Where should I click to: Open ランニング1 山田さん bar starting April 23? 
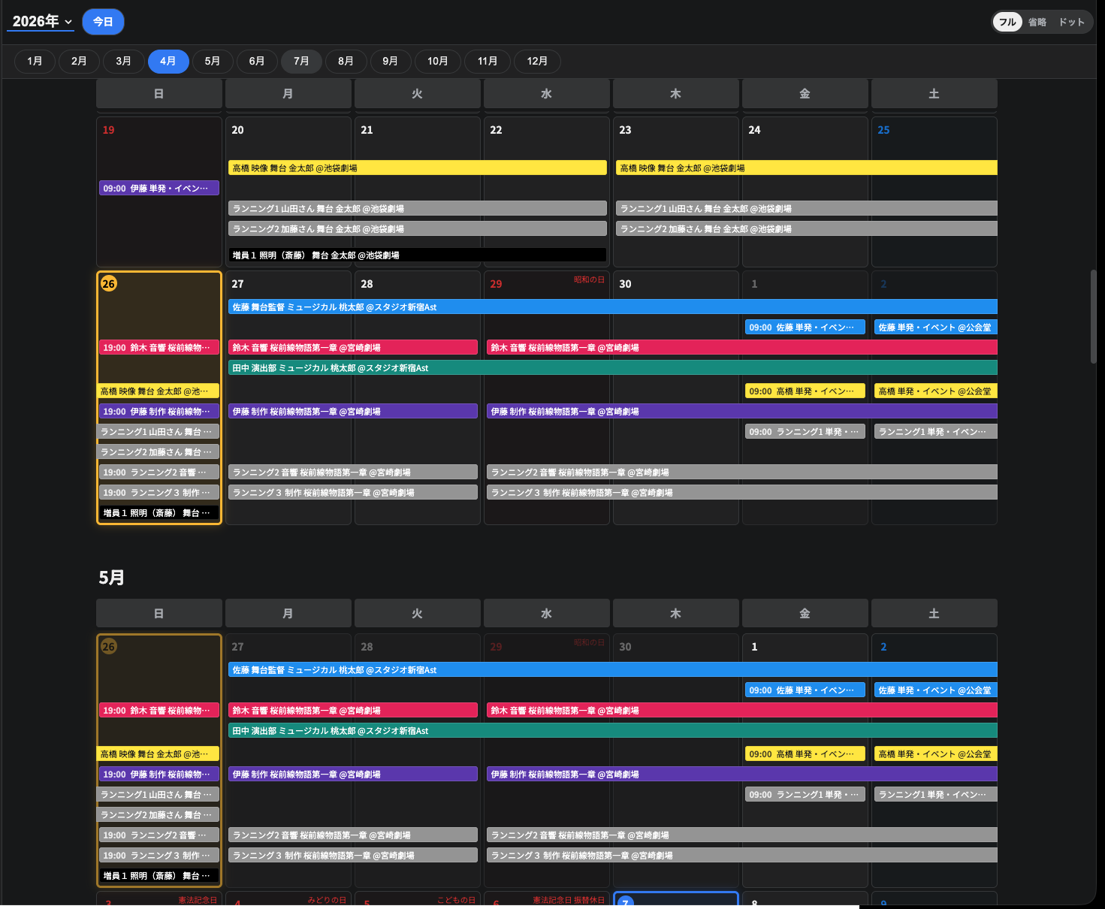tap(807, 208)
